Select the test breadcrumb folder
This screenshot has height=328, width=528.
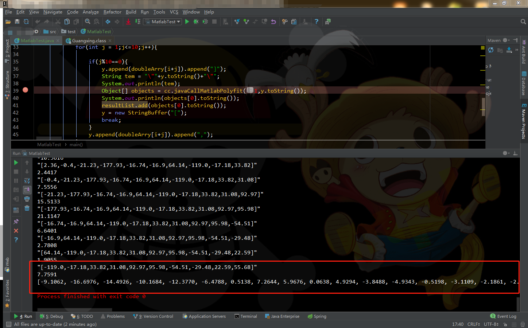(69, 32)
